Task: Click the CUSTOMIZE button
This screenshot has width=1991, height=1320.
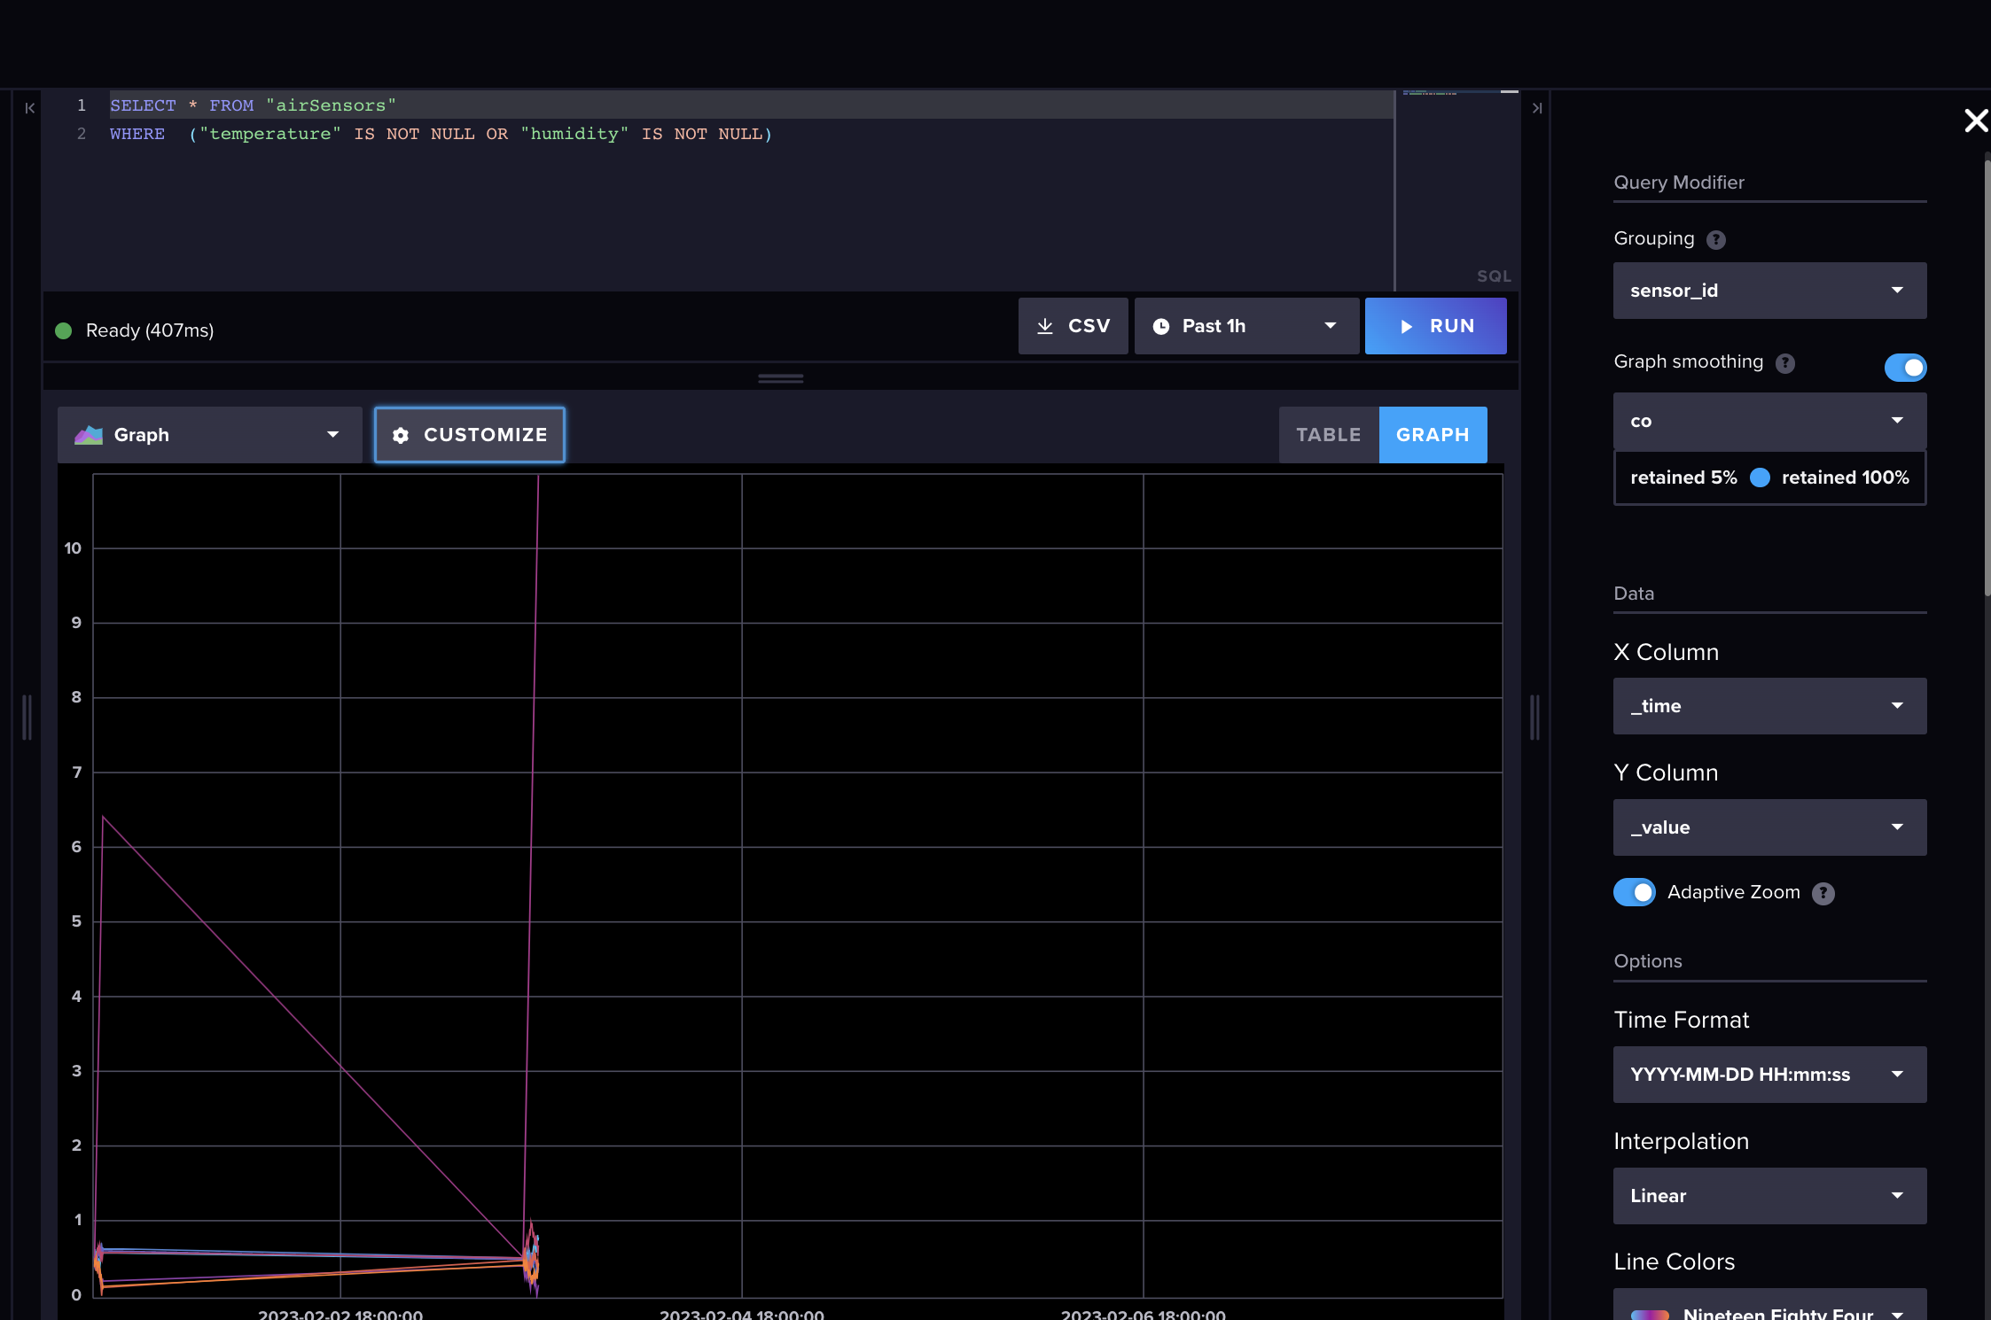Action: (x=470, y=434)
